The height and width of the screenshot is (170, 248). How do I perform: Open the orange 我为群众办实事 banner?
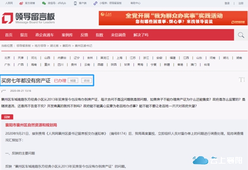coord(173,18)
